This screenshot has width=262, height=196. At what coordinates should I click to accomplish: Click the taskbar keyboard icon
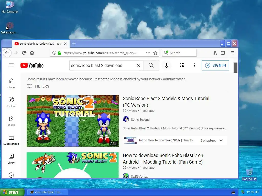tap(233, 192)
